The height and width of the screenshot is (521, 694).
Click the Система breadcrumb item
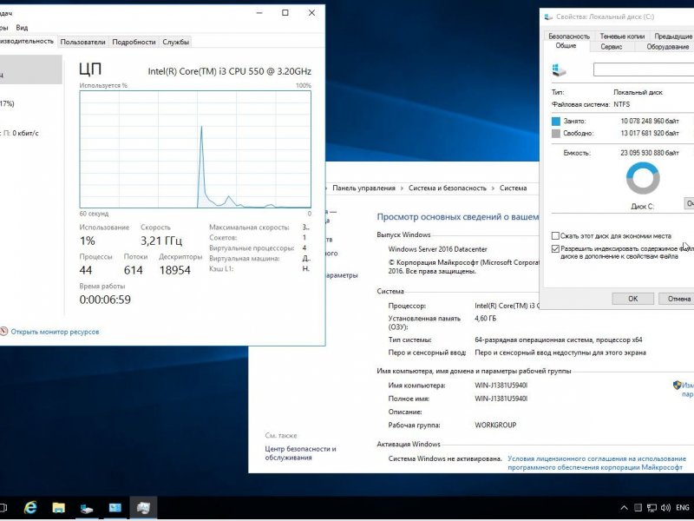513,188
